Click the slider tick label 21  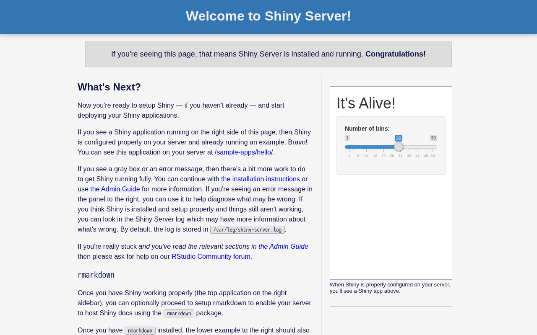pos(383,156)
